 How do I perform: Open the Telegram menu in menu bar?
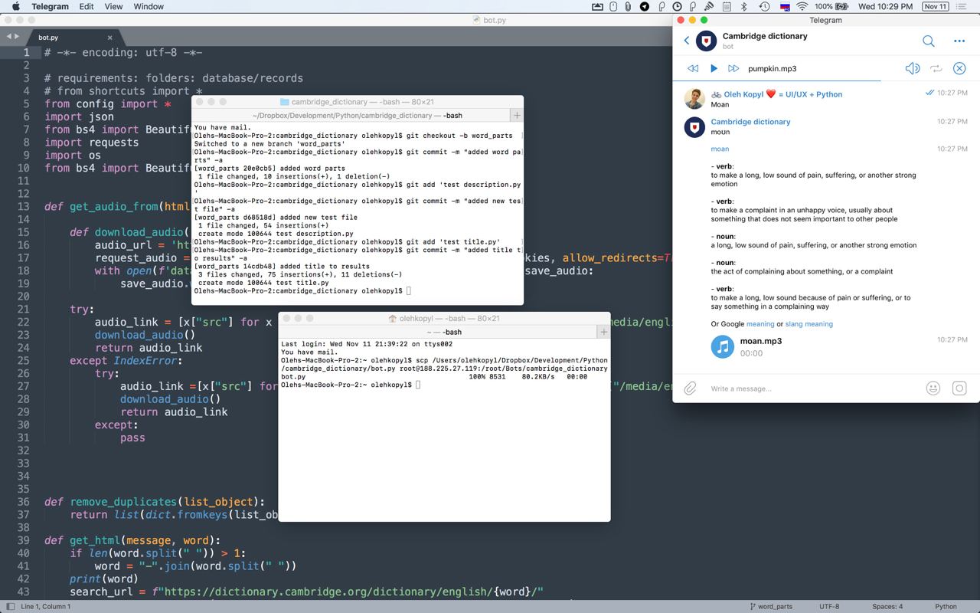50,7
